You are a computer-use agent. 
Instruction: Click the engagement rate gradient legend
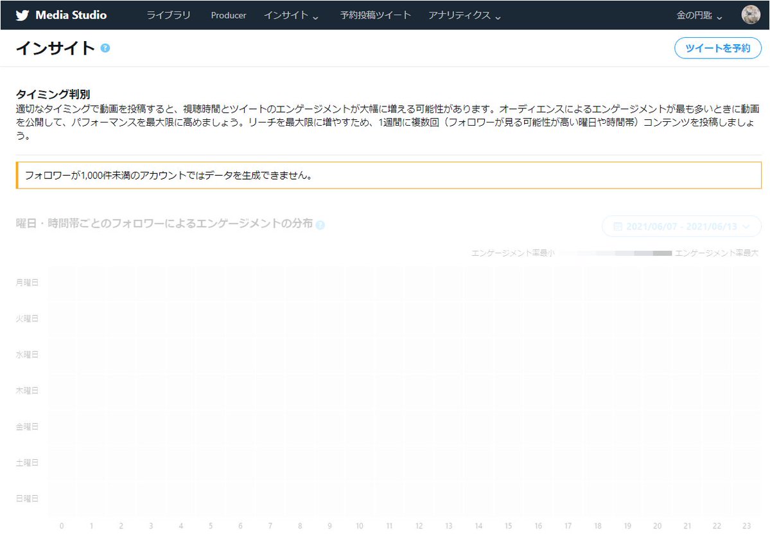click(x=615, y=253)
